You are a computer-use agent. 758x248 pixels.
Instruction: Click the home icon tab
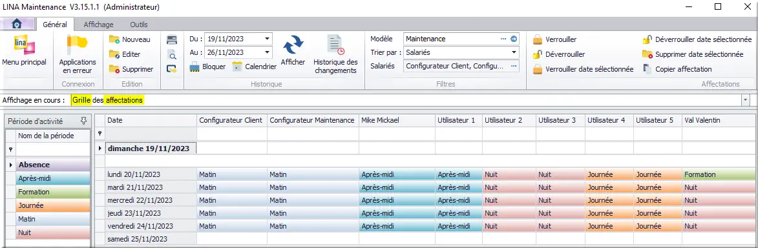pyautogui.click(x=17, y=24)
